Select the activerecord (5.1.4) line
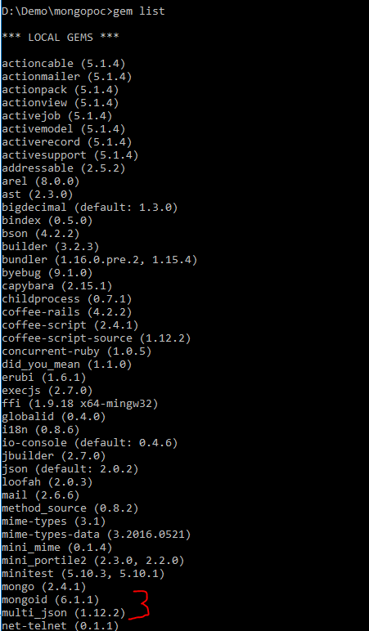The width and height of the screenshot is (369, 631). pos(67,142)
